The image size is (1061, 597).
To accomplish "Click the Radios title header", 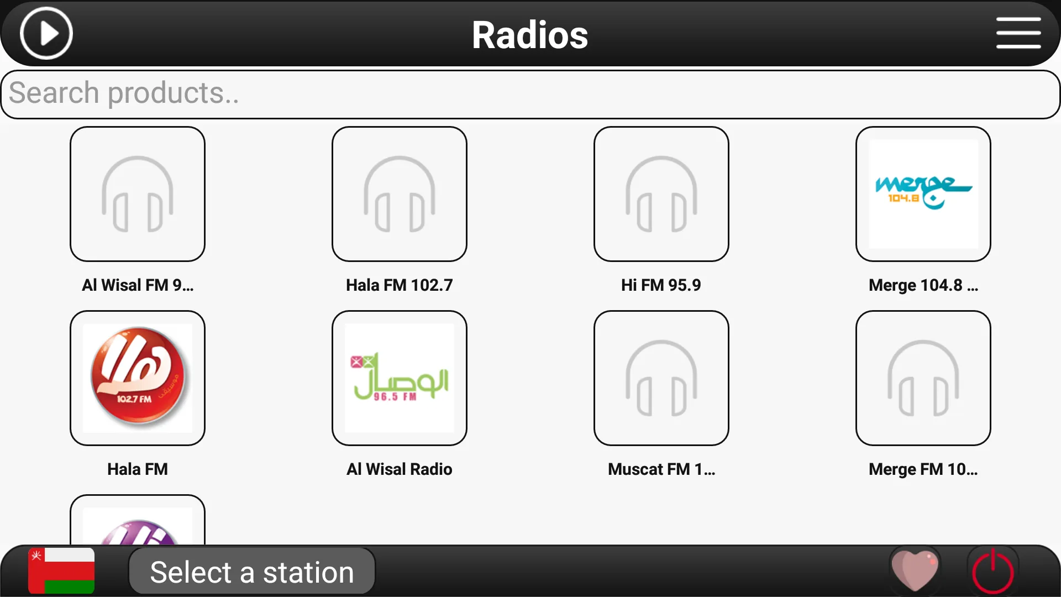I will 530,34.
